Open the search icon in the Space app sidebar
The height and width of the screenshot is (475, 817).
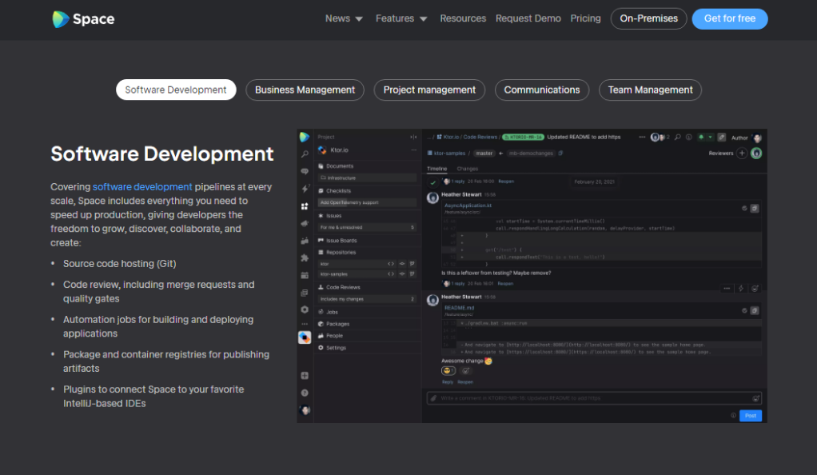[305, 154]
